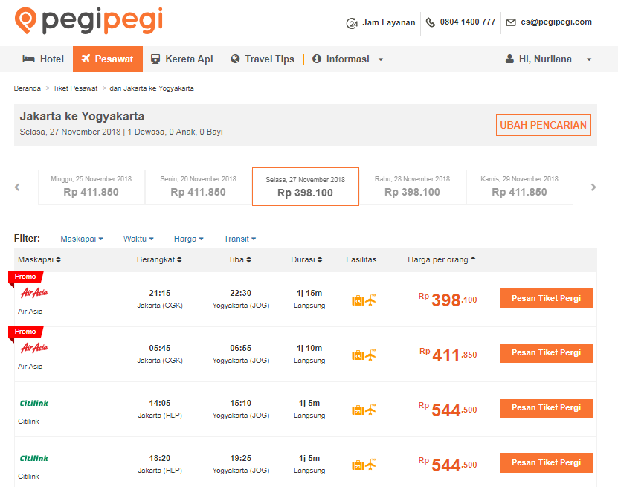Show earlier dates with the left arrow
This screenshot has width=618, height=487.
(x=17, y=187)
